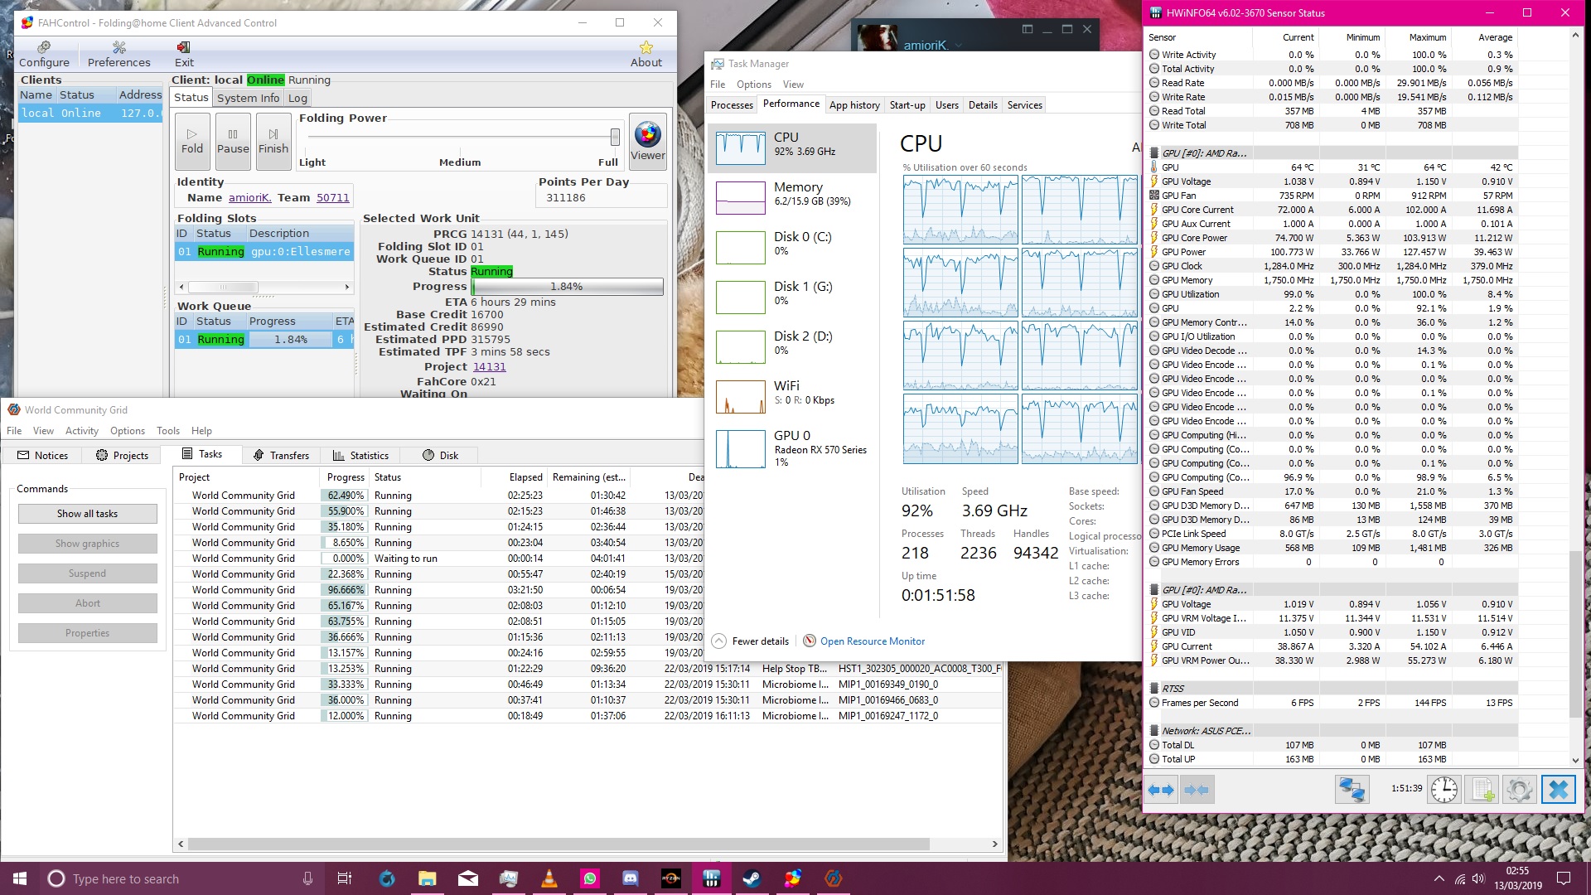The width and height of the screenshot is (1591, 895).
Task: Open the Windows Start menu
Action: [x=20, y=878]
